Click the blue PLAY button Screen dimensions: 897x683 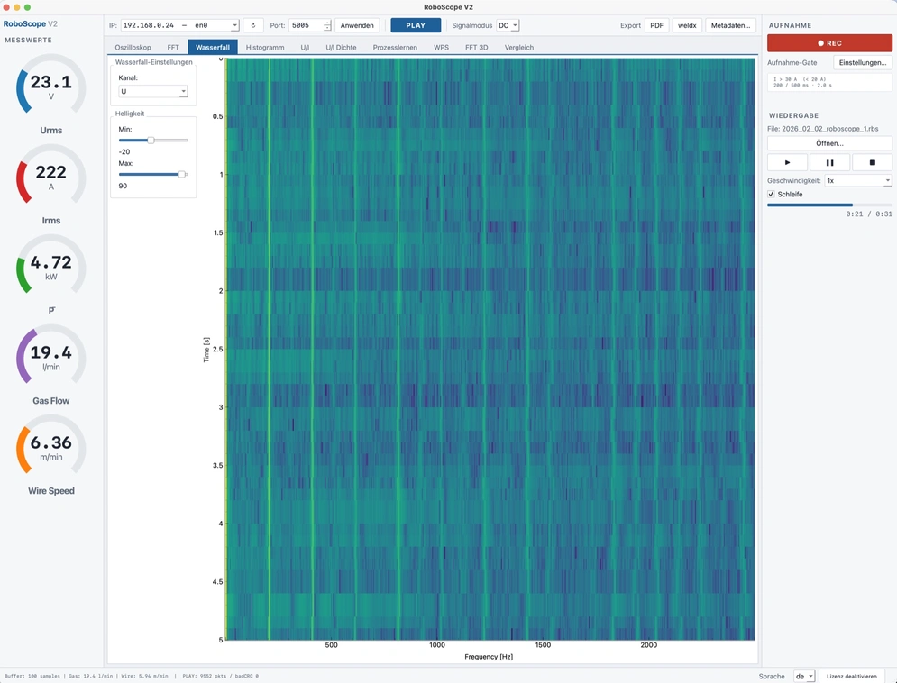pos(416,25)
